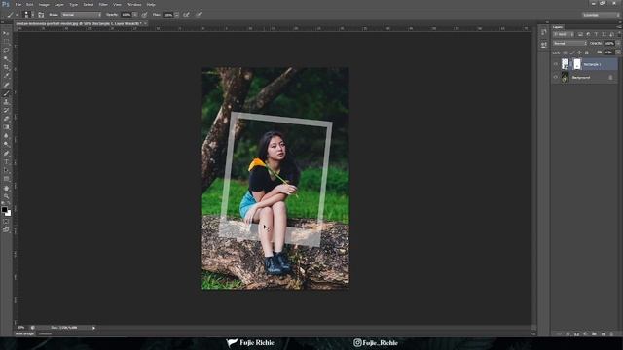Image resolution: width=623 pixels, height=350 pixels.
Task: Toggle Quick Mask mode
Action: [6, 222]
